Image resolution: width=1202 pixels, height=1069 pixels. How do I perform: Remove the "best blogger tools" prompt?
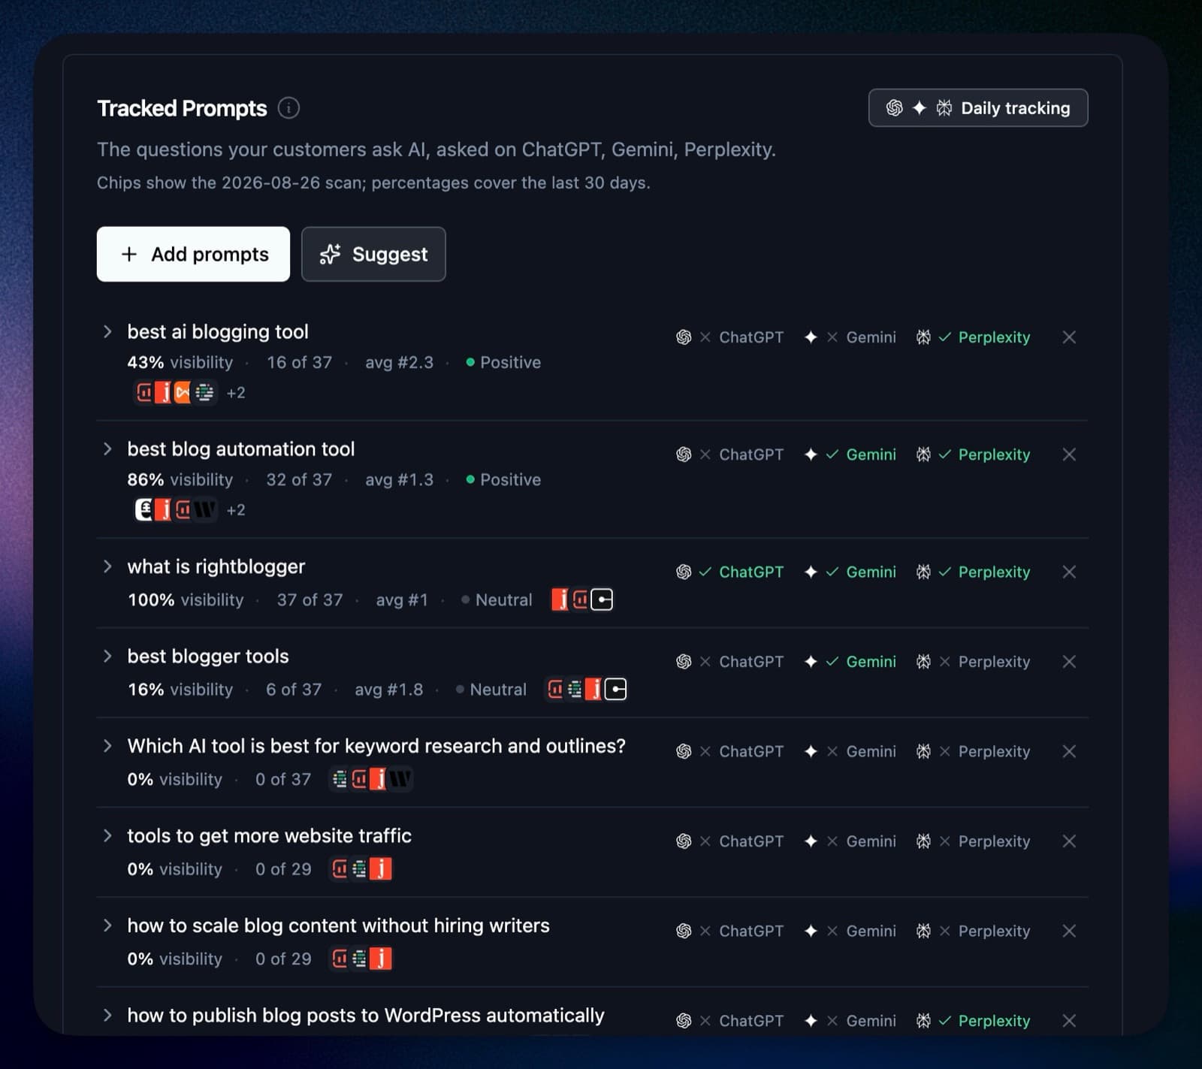(1069, 662)
